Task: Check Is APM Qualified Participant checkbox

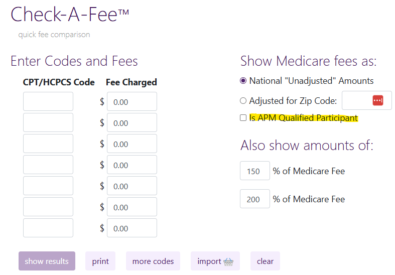Action: coord(243,118)
